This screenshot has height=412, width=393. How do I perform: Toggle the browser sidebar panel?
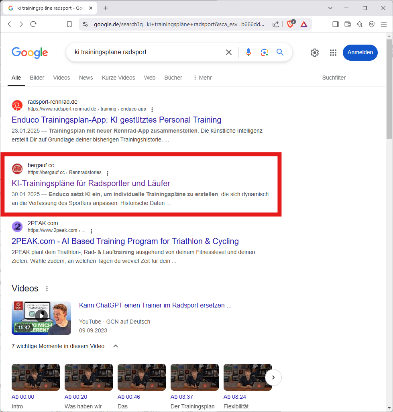pos(336,24)
